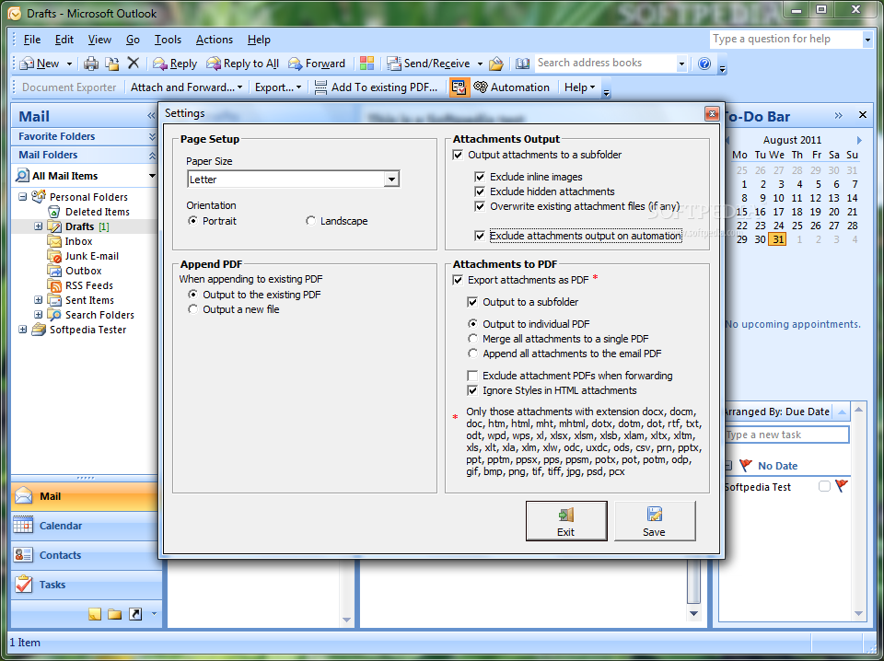
Task: Click the blue Help question mark icon
Action: (x=704, y=64)
